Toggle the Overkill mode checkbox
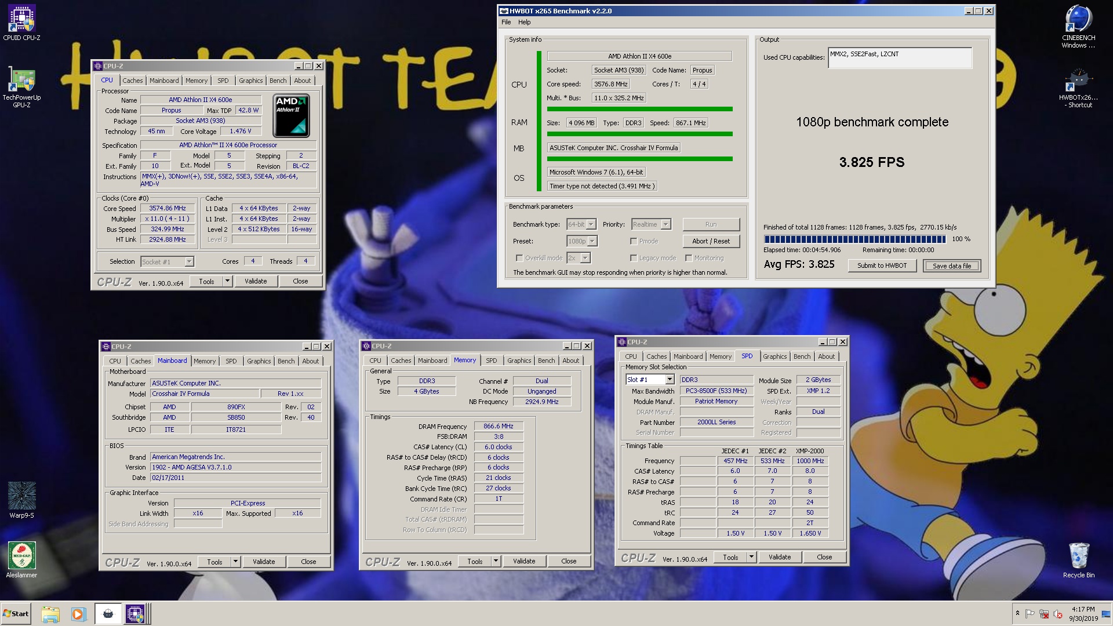 519,258
